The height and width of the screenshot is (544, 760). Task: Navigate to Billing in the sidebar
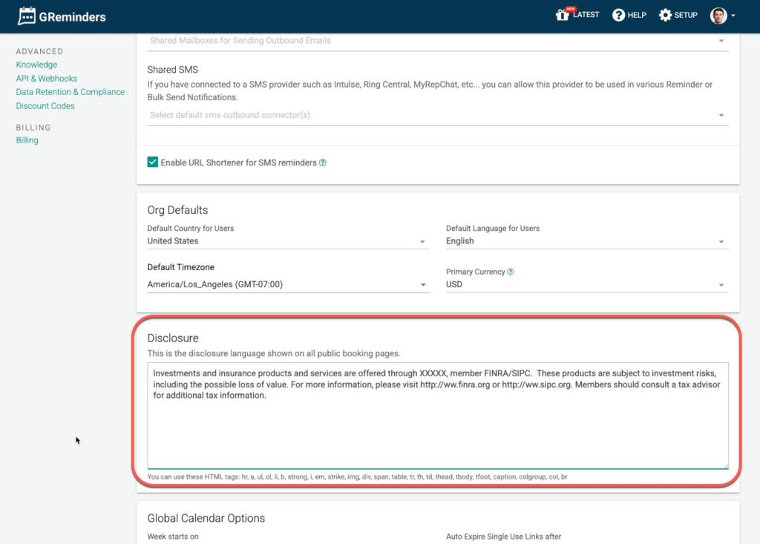(x=27, y=140)
